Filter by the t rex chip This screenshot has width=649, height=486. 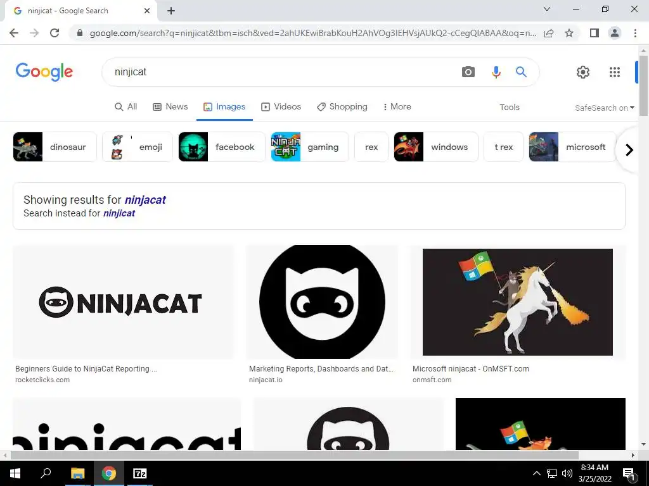pyautogui.click(x=504, y=147)
